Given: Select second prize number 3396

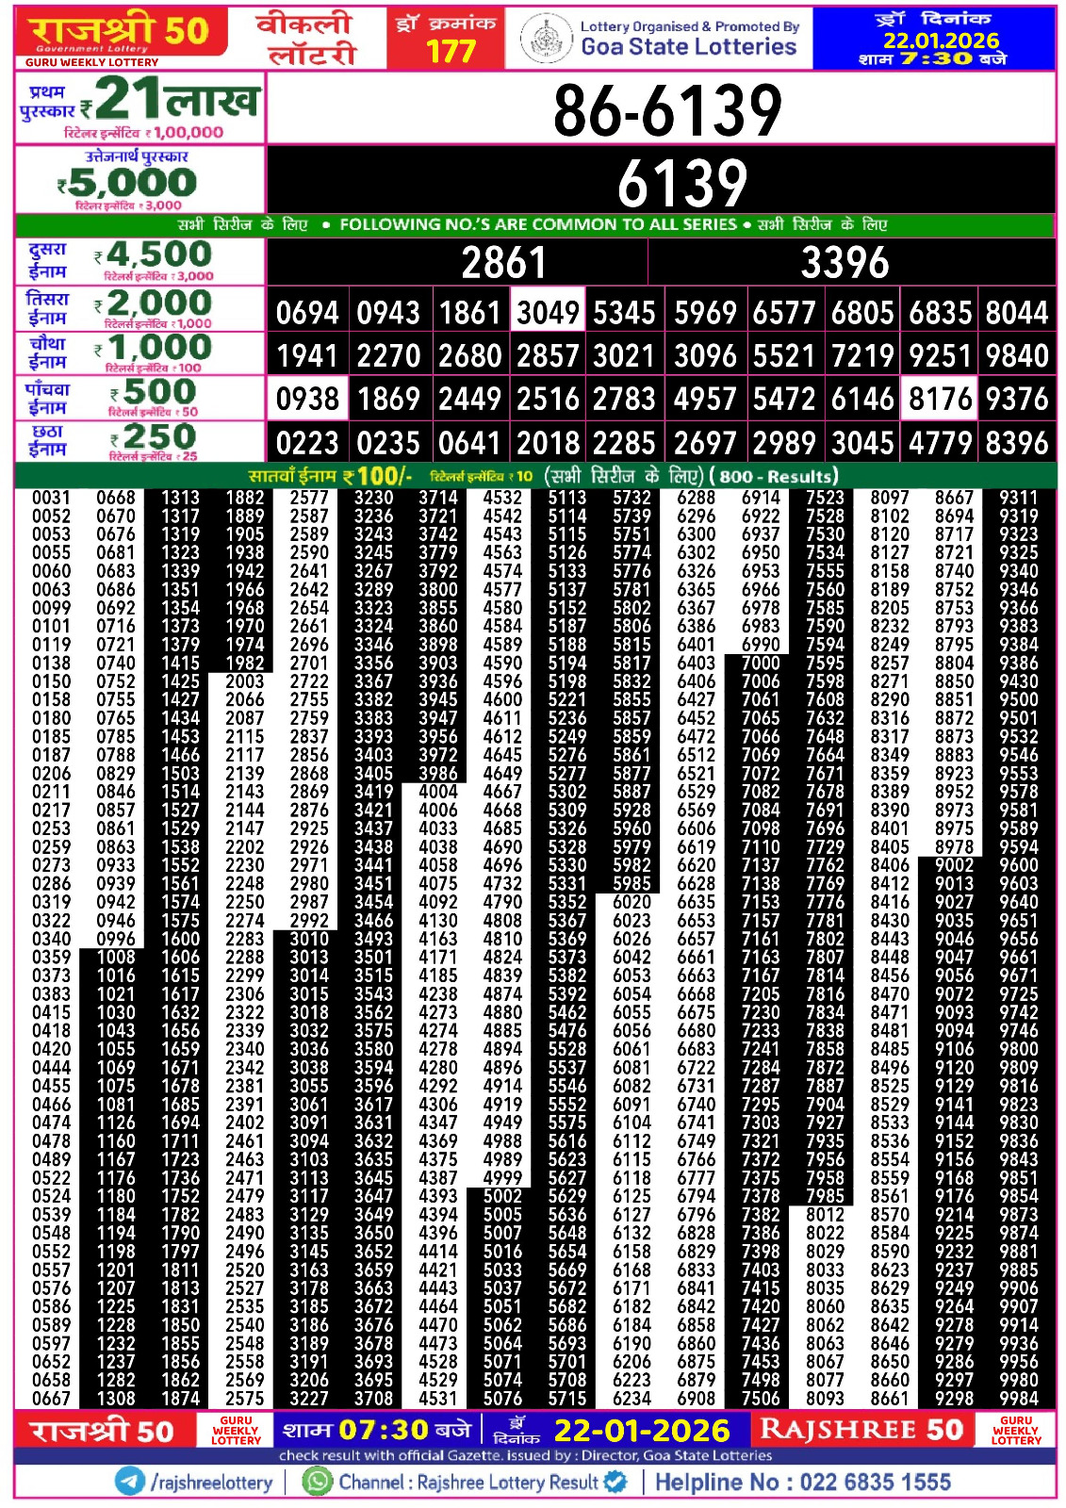Looking at the screenshot, I should (845, 263).
